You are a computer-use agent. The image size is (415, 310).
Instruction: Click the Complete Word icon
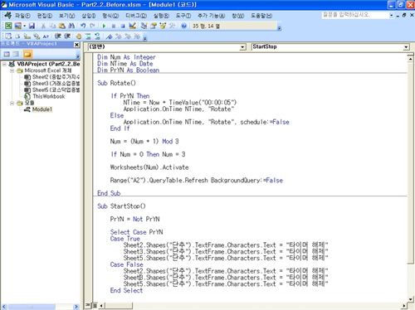[46, 36]
